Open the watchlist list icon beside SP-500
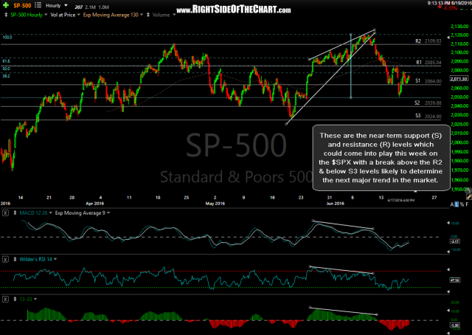This screenshot has width=472, height=335. [38, 5]
